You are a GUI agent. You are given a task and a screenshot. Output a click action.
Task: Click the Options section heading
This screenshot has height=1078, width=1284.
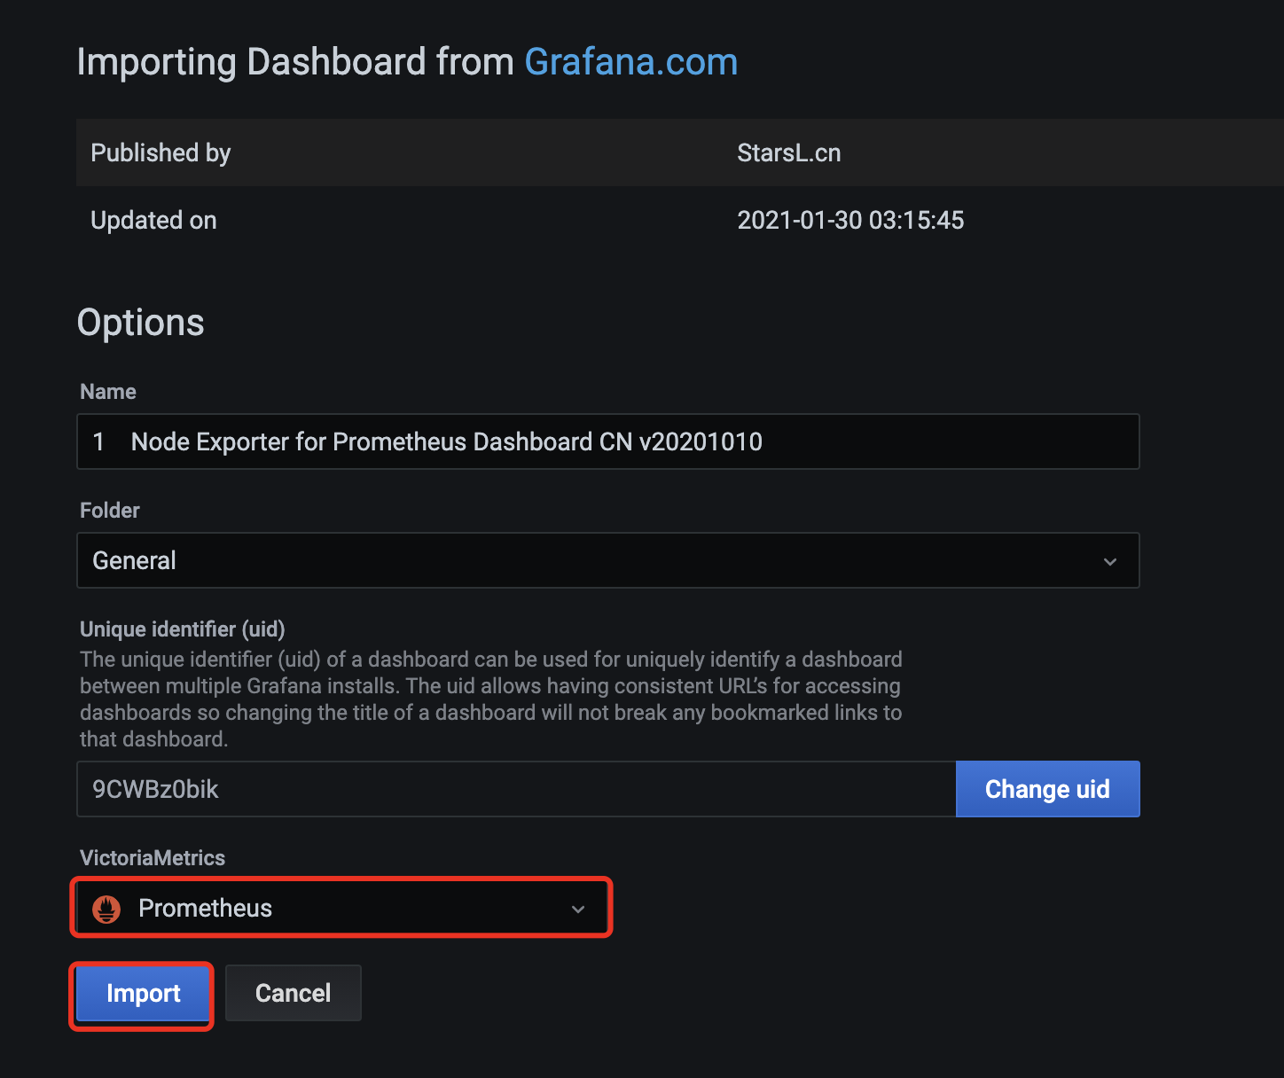point(141,322)
